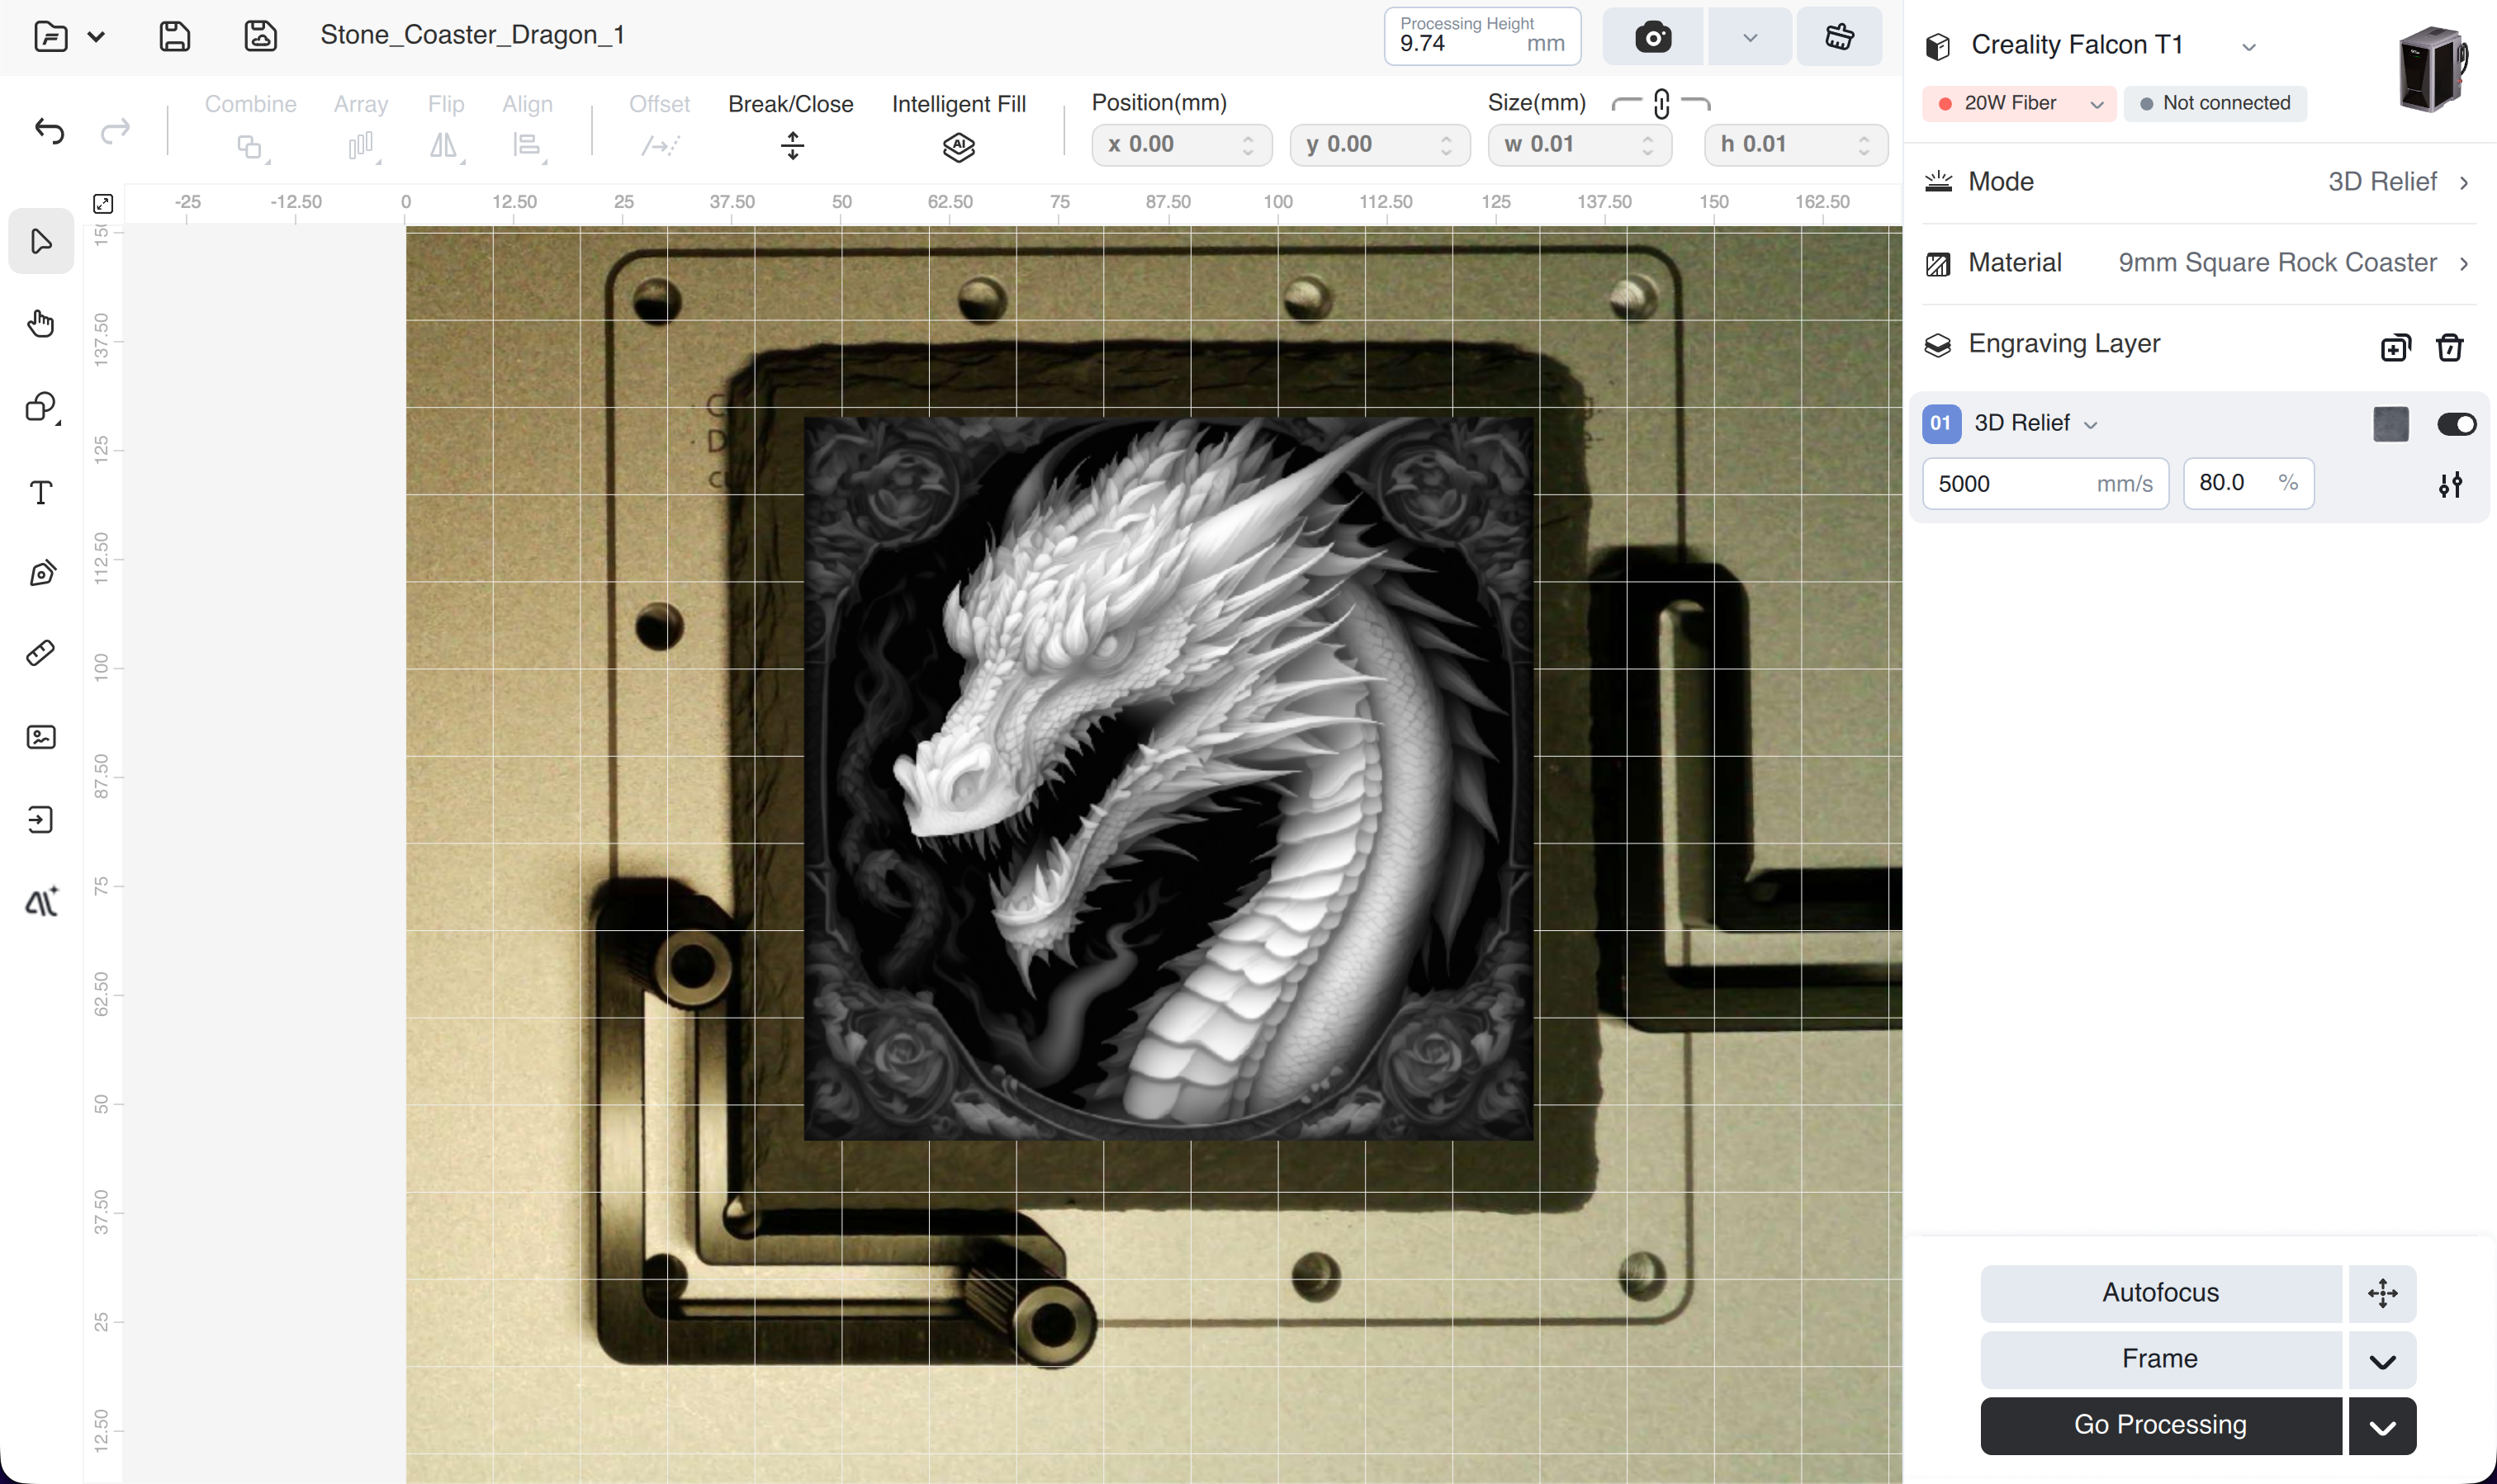
Task: Click the Autofocus button
Action: pos(2161,1293)
